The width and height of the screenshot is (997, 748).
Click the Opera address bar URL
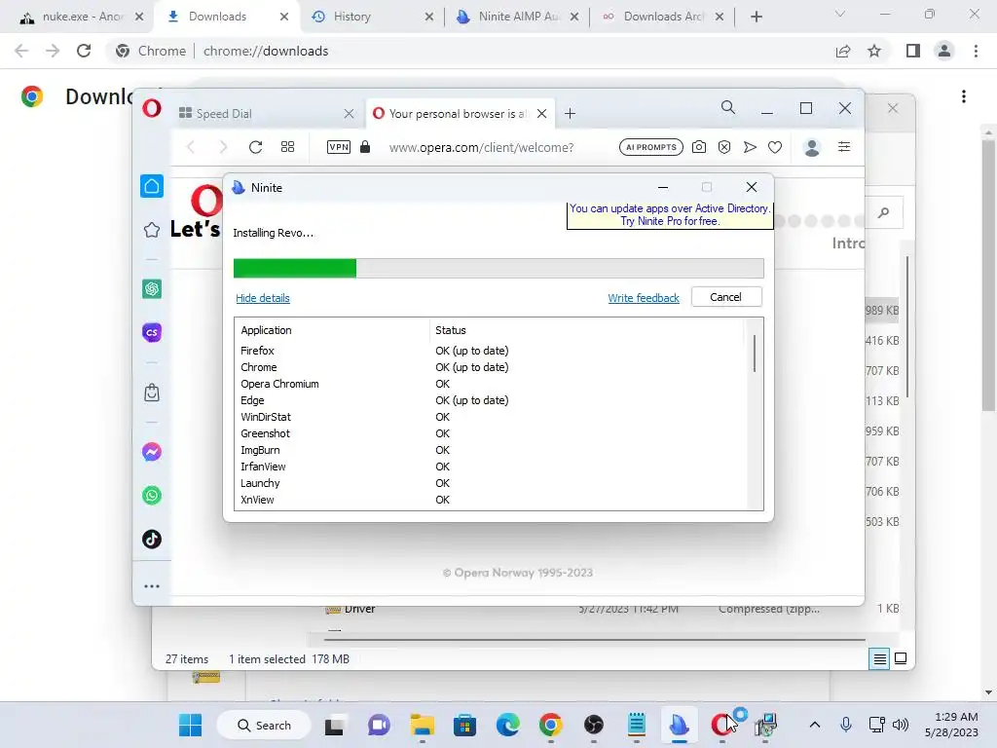pos(481,148)
